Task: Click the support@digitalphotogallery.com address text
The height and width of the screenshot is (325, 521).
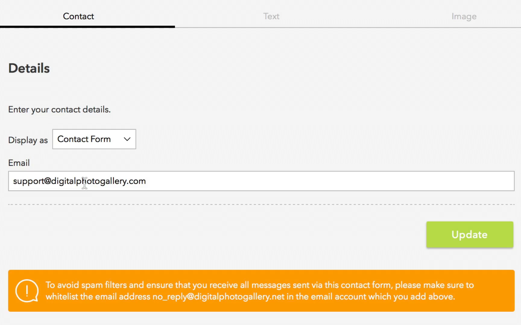Action: pyautogui.click(x=79, y=181)
